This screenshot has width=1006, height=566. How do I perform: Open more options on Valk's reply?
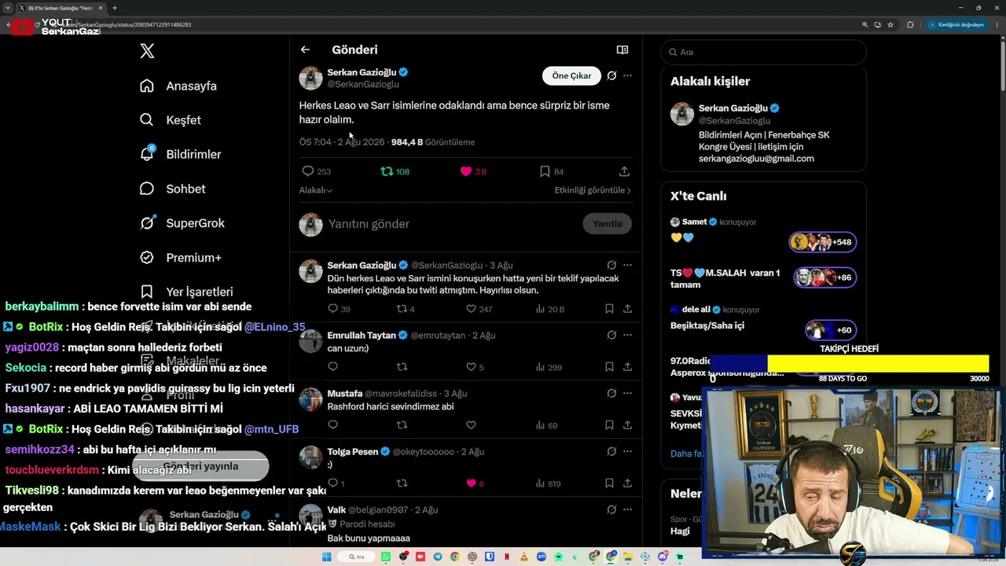coord(627,509)
